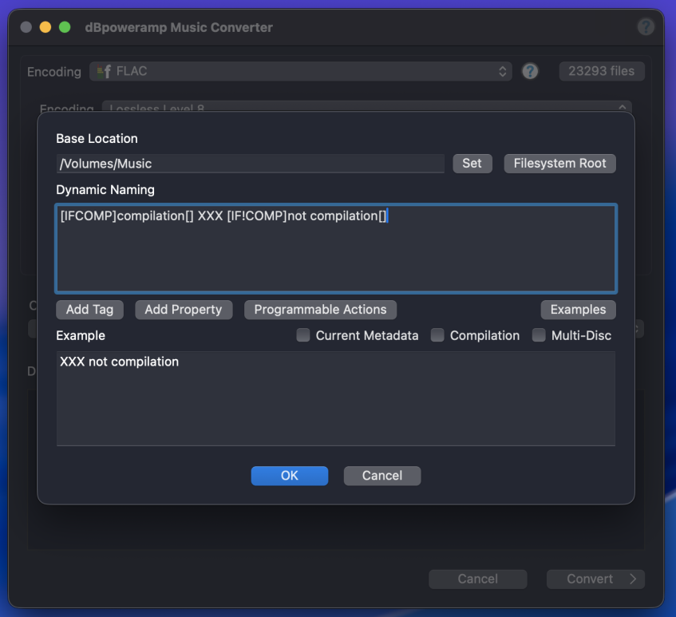Minimize the window with yellow button
Image resolution: width=676 pixels, height=617 pixels.
45,27
